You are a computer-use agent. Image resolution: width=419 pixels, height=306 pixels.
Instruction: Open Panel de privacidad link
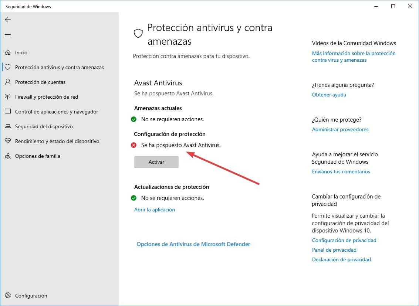pos(334,250)
